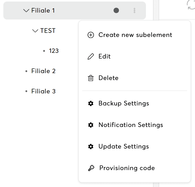This screenshot has height=187, width=195.
Task: Click the refresh arrows icon at top right
Action: (x=191, y=5)
